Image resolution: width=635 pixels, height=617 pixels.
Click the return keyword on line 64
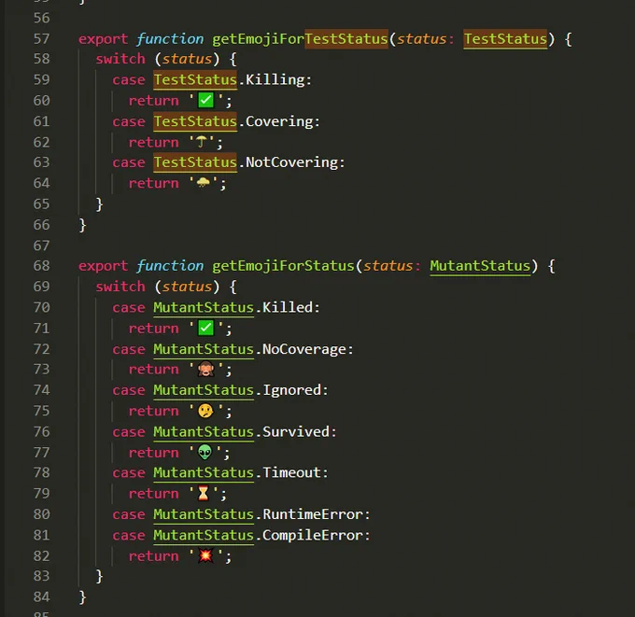[x=153, y=183]
